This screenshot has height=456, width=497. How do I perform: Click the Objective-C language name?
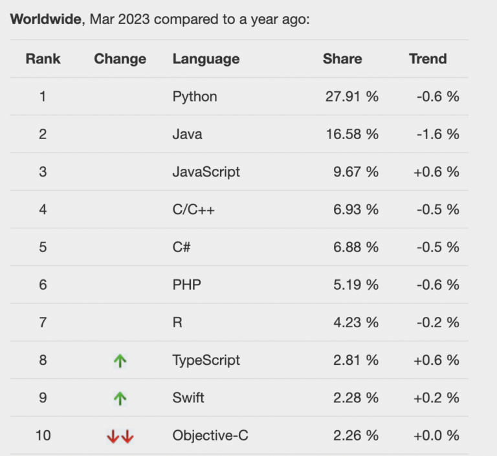pos(210,435)
